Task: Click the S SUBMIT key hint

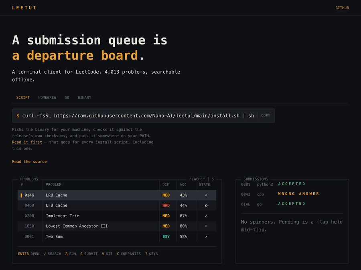Action: [x=89, y=254]
